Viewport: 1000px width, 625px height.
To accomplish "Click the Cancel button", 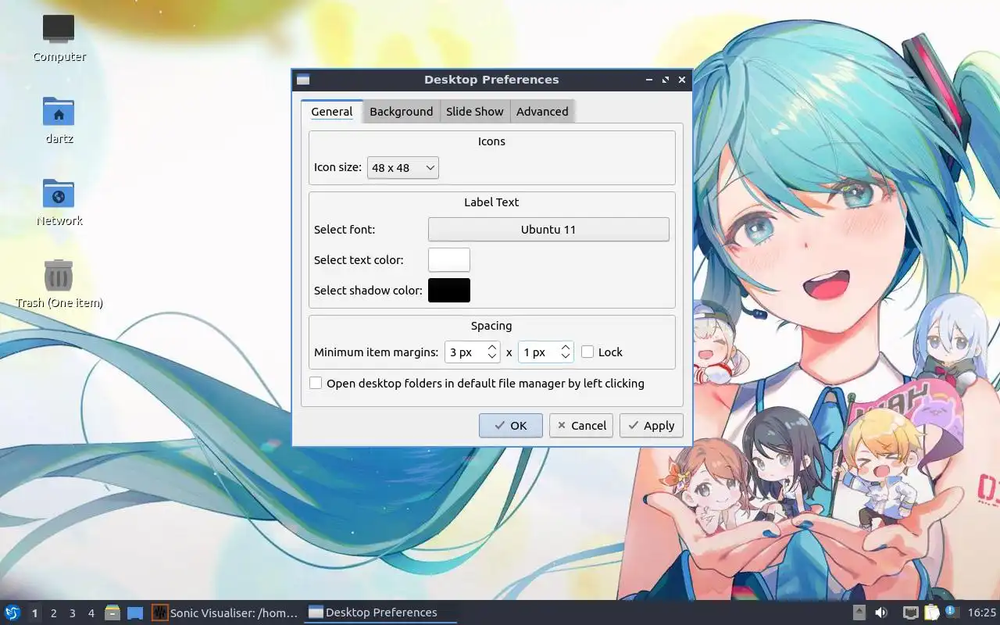I will 581,426.
